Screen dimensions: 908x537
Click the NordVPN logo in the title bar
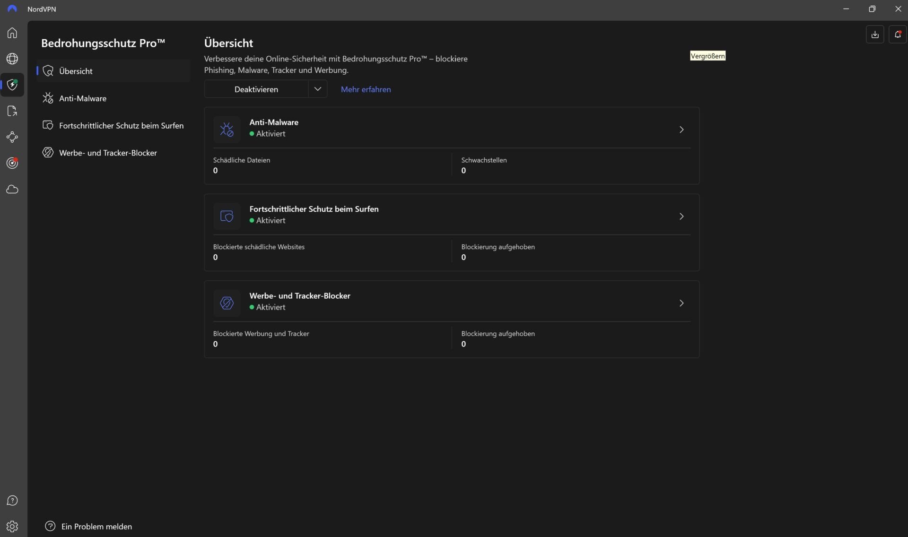[x=12, y=9]
